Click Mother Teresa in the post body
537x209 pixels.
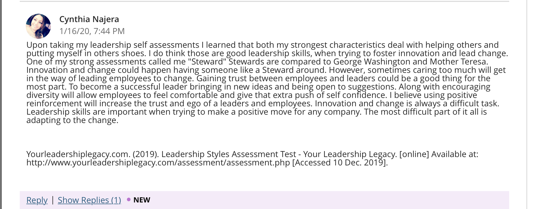[459, 62]
